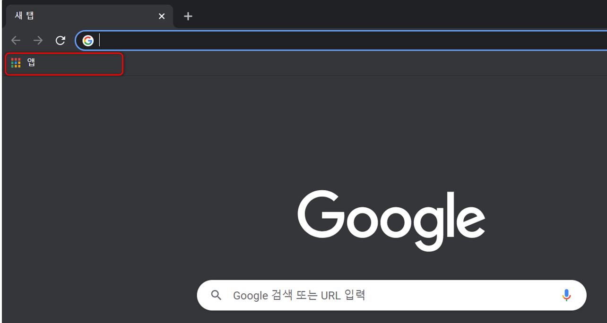Screen dimensions: 607x323
Task: Focus the browser address bar
Action: click(x=340, y=41)
